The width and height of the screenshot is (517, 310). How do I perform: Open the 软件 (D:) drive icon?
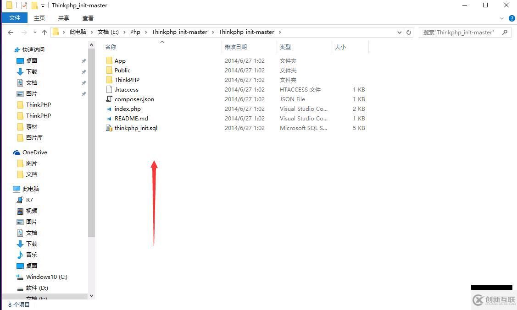pos(20,288)
